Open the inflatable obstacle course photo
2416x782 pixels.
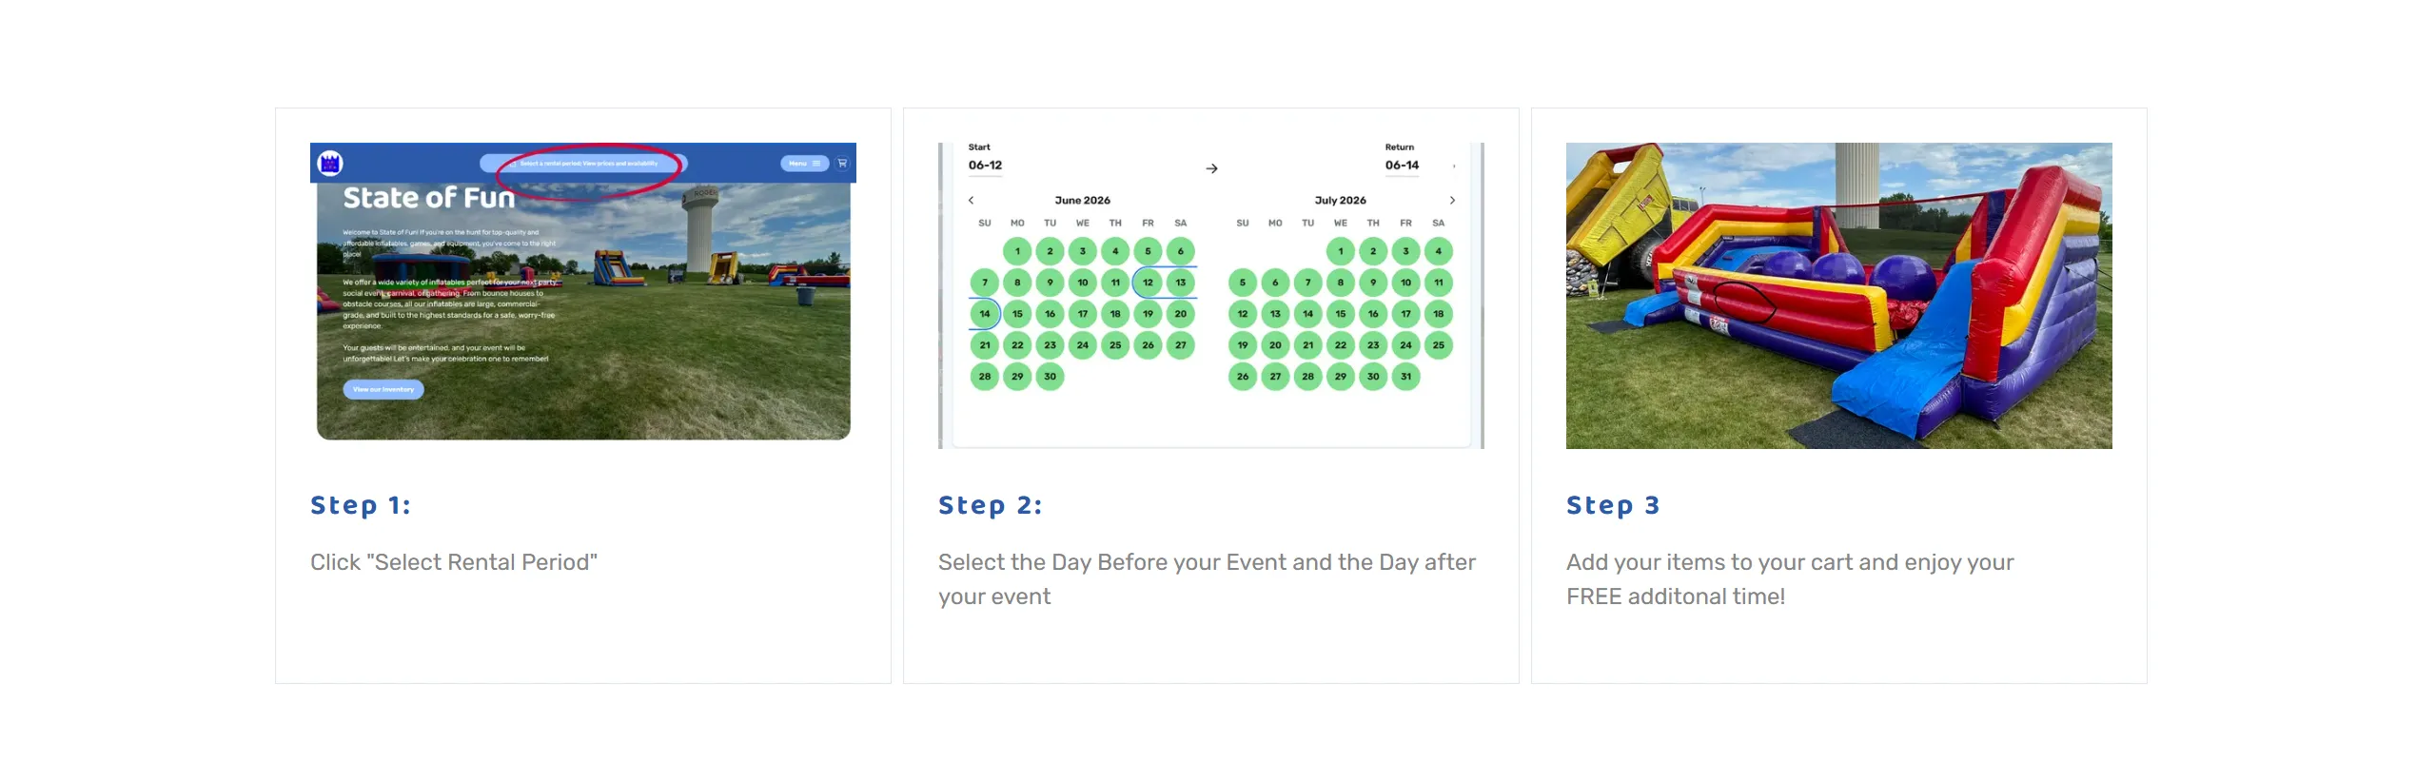pos(1838,295)
